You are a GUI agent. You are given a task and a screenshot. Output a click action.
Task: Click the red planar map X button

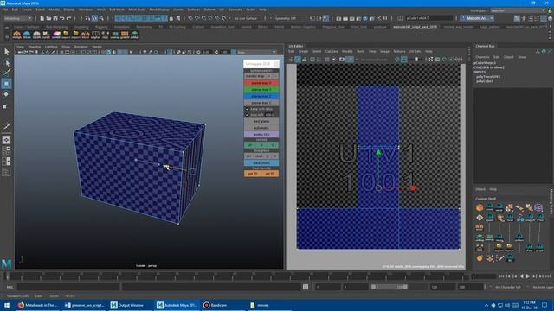pos(261,83)
